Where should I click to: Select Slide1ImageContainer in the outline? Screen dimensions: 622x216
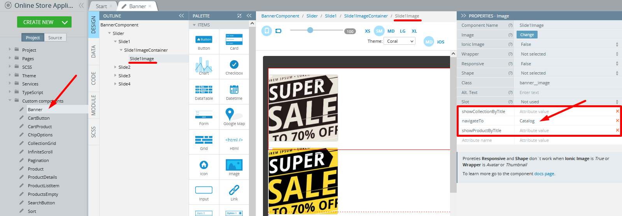tap(146, 50)
